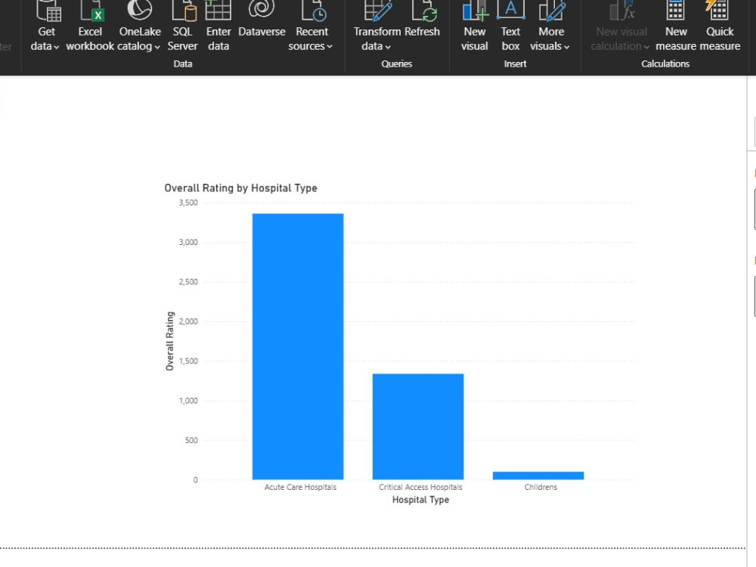Open the Recent sources icon
Screen dimensions: 756x567
click(x=314, y=10)
